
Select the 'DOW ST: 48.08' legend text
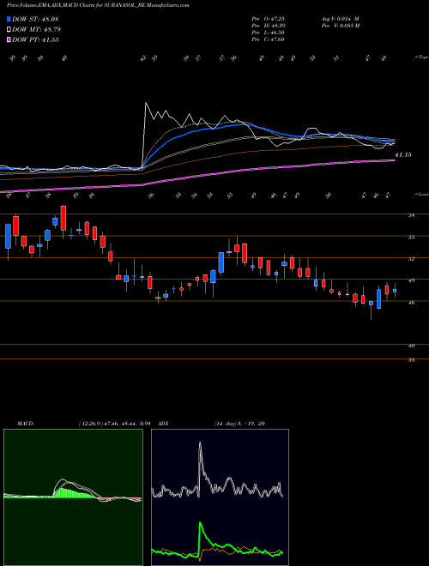35,19
